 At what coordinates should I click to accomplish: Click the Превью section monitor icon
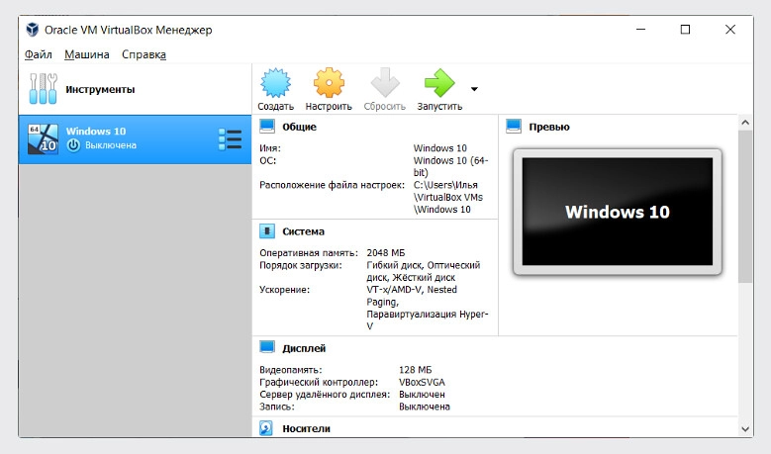[514, 127]
